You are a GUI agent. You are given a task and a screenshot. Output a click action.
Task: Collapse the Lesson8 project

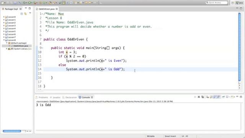pyautogui.click(x=4, y=40)
